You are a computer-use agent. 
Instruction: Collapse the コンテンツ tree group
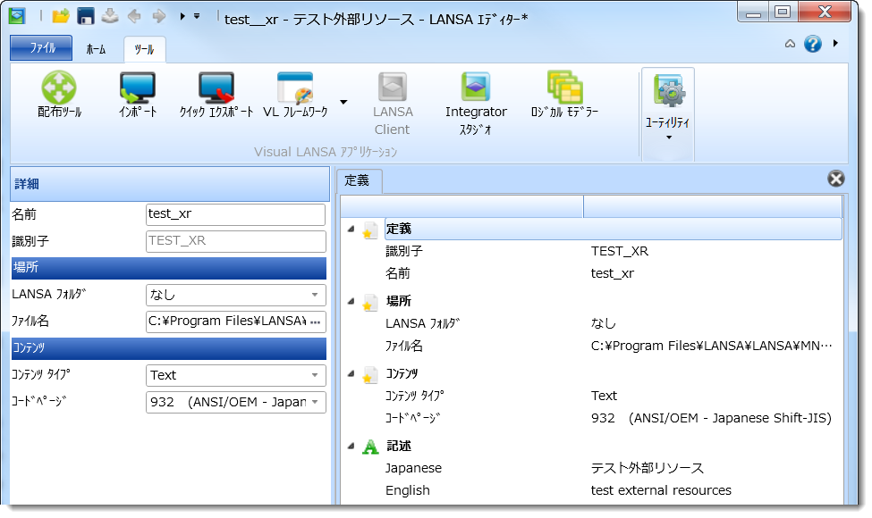pos(351,373)
